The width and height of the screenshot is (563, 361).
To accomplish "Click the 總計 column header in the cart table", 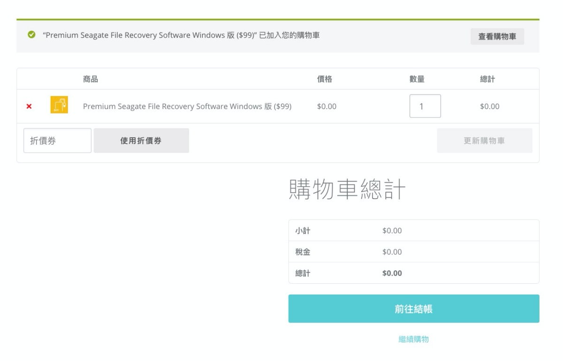I will click(x=487, y=79).
